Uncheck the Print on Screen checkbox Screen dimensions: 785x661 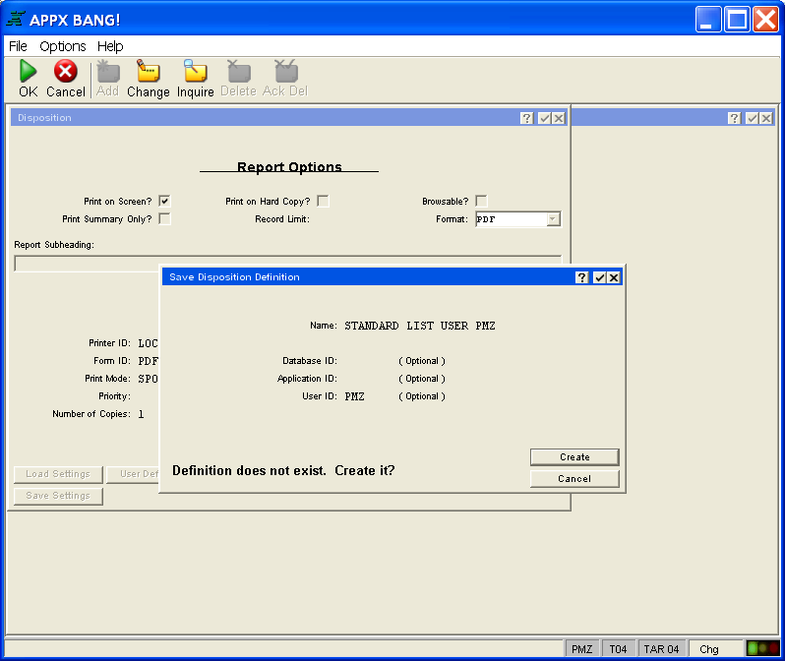[164, 201]
